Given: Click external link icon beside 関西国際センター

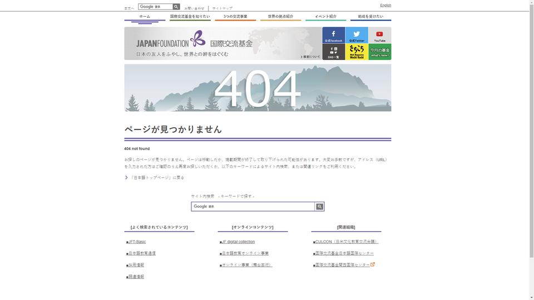Looking at the screenshot, I should point(373,264).
